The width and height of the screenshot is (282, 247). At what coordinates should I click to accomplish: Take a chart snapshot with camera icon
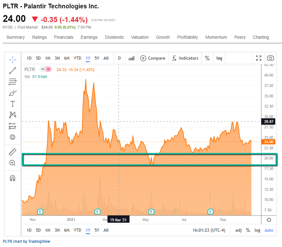[270, 58]
